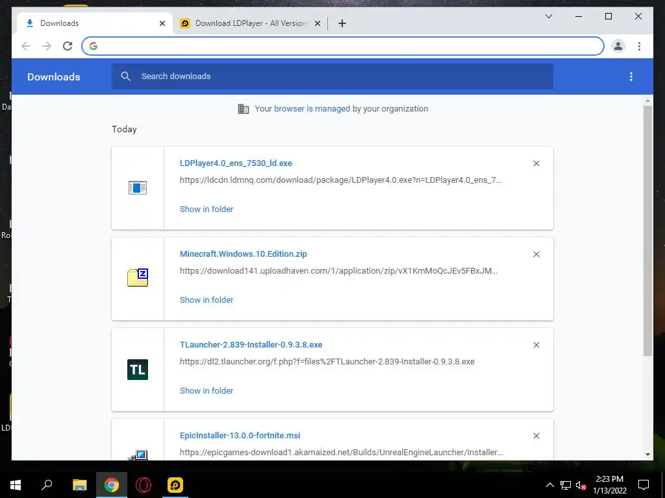Show hidden system tray icons
665x498 pixels.
549,485
